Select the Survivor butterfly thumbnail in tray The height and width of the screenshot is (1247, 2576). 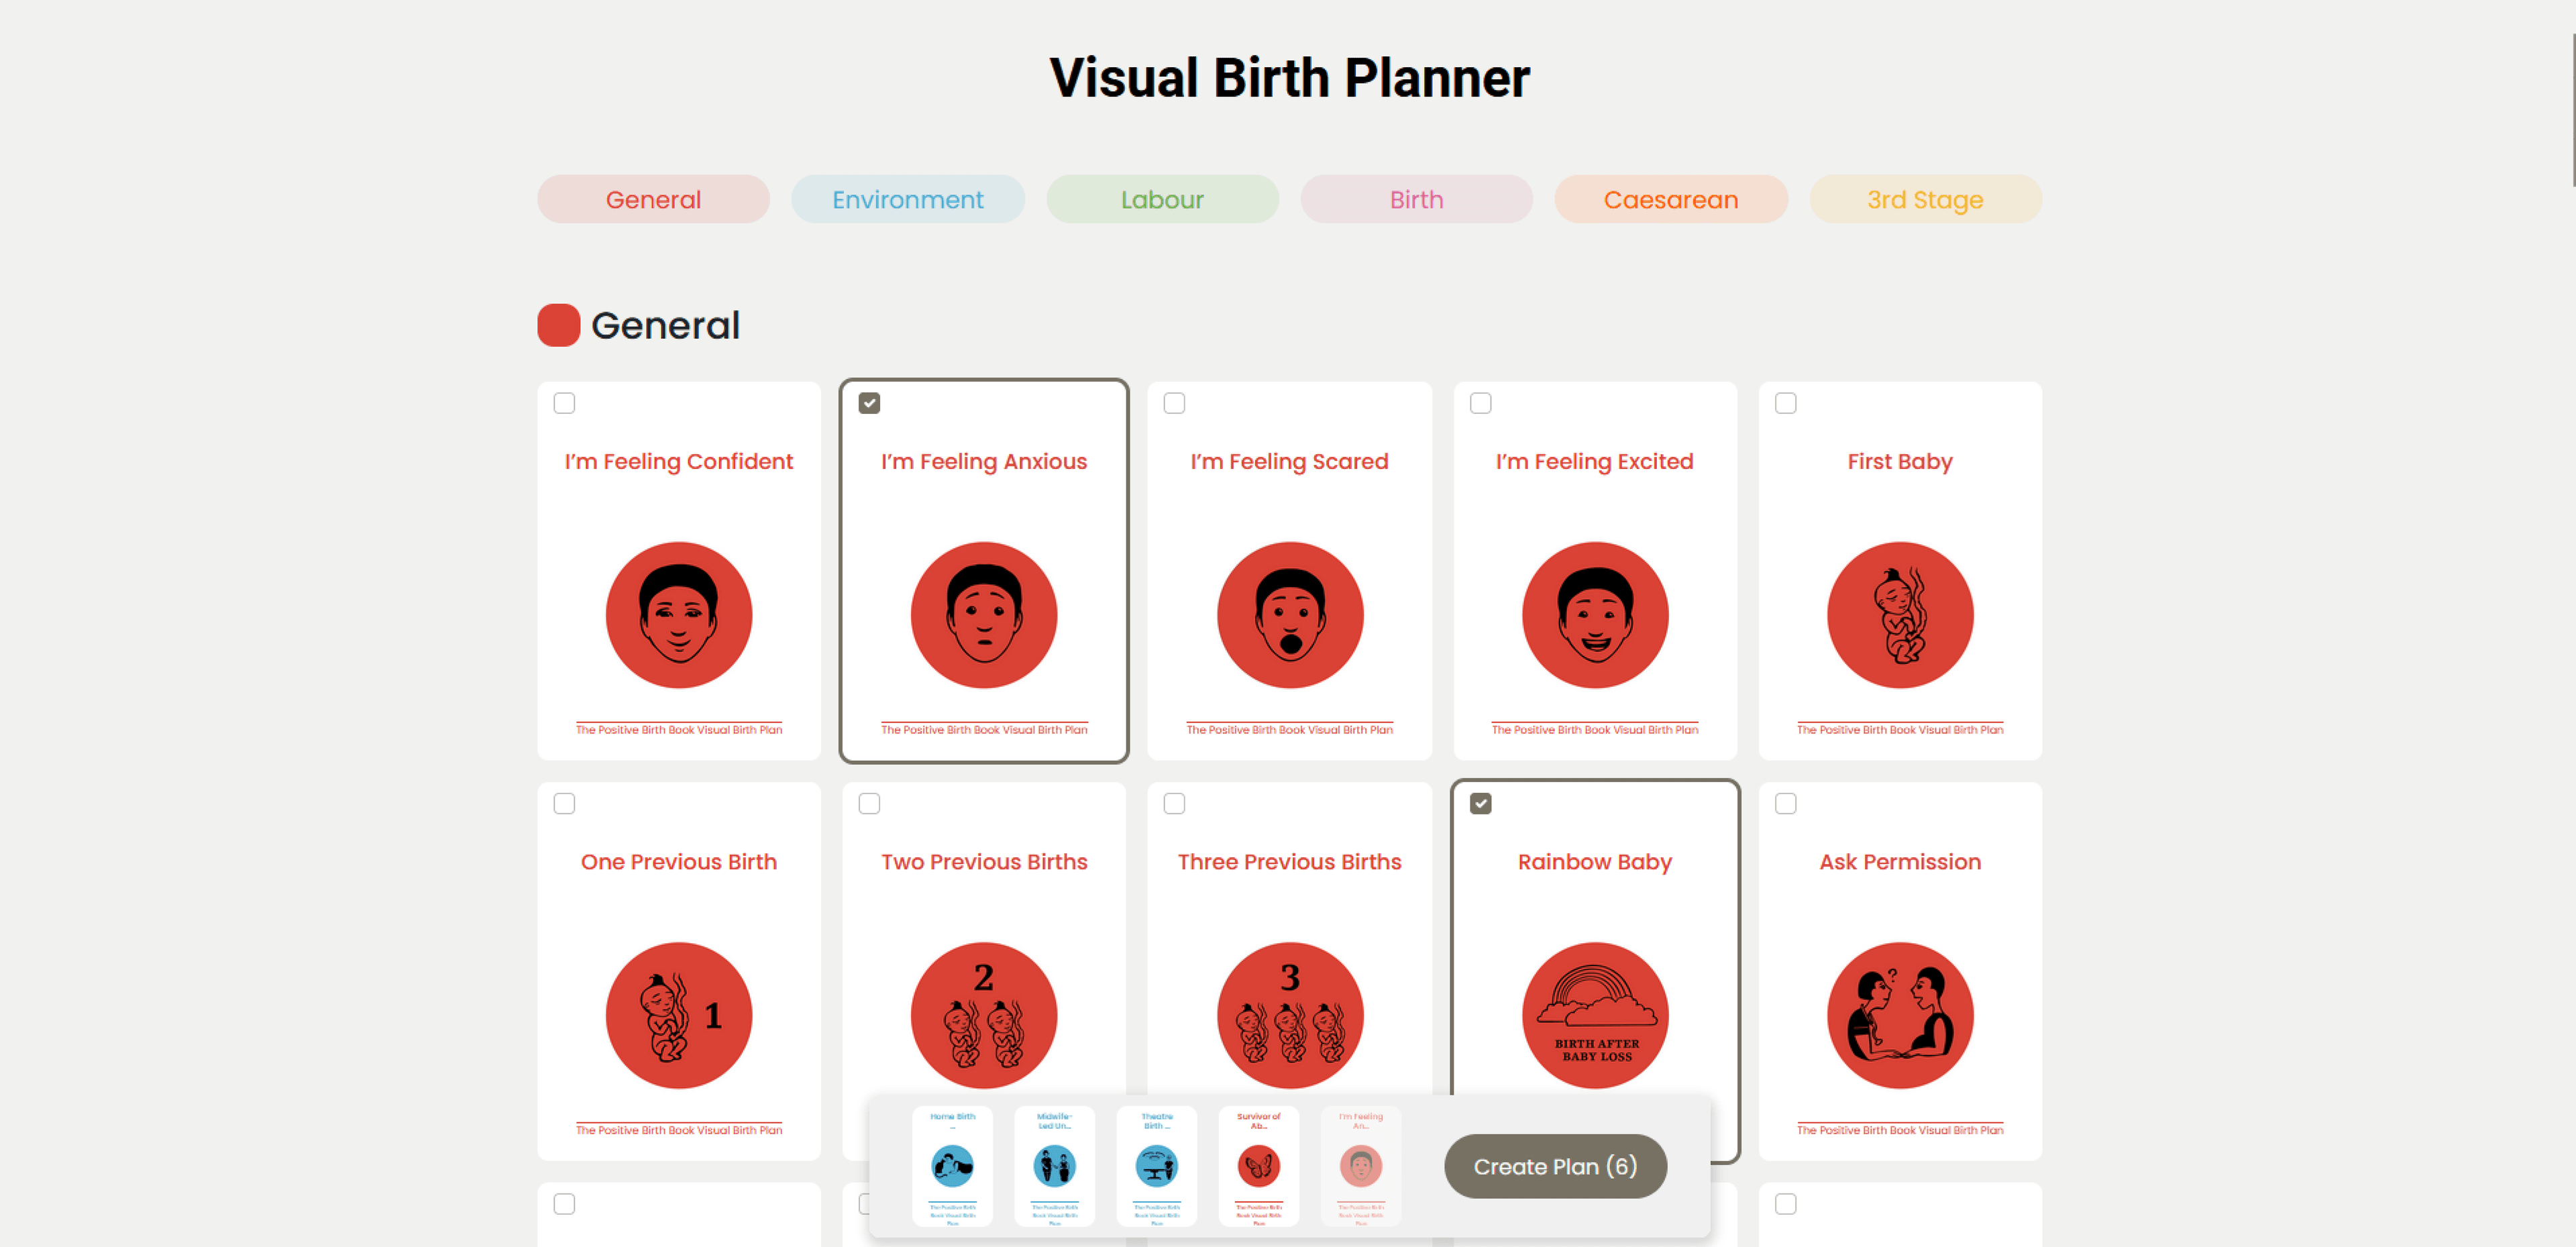pos(1258,1166)
